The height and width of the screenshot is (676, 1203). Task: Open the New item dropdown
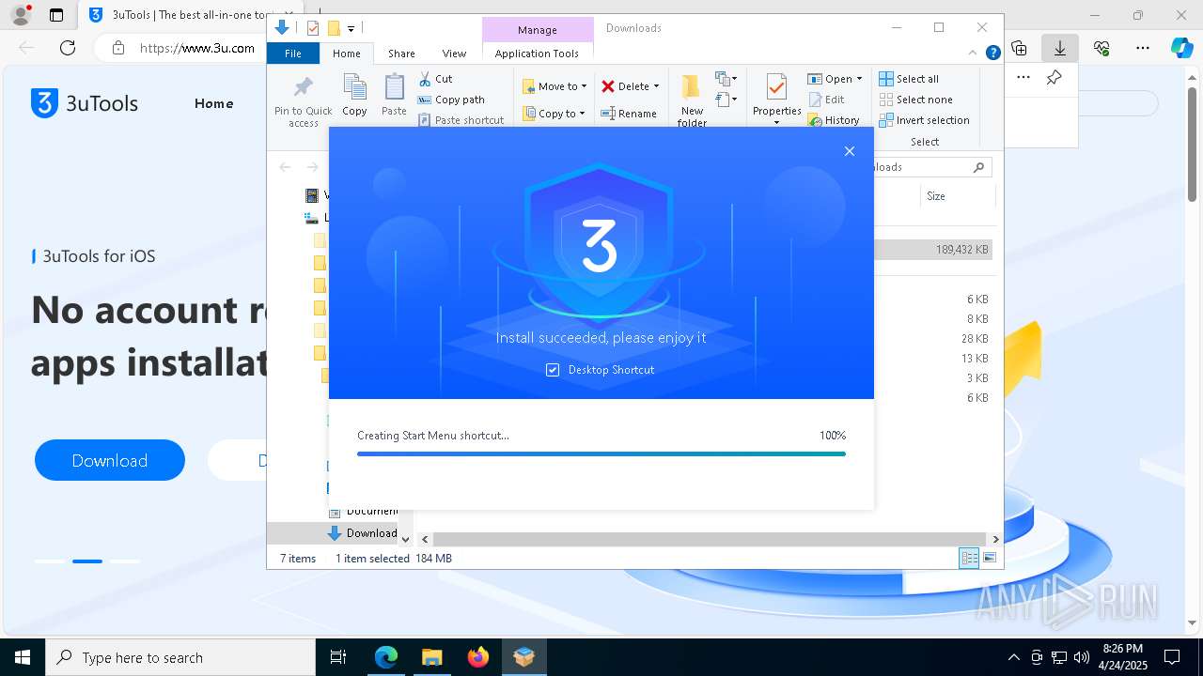point(726,79)
